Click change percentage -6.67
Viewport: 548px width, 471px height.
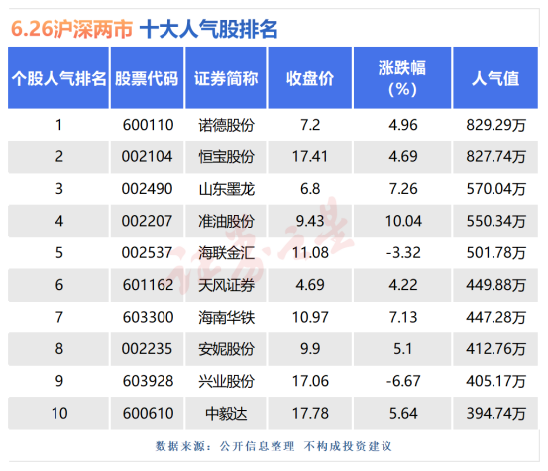coord(403,381)
